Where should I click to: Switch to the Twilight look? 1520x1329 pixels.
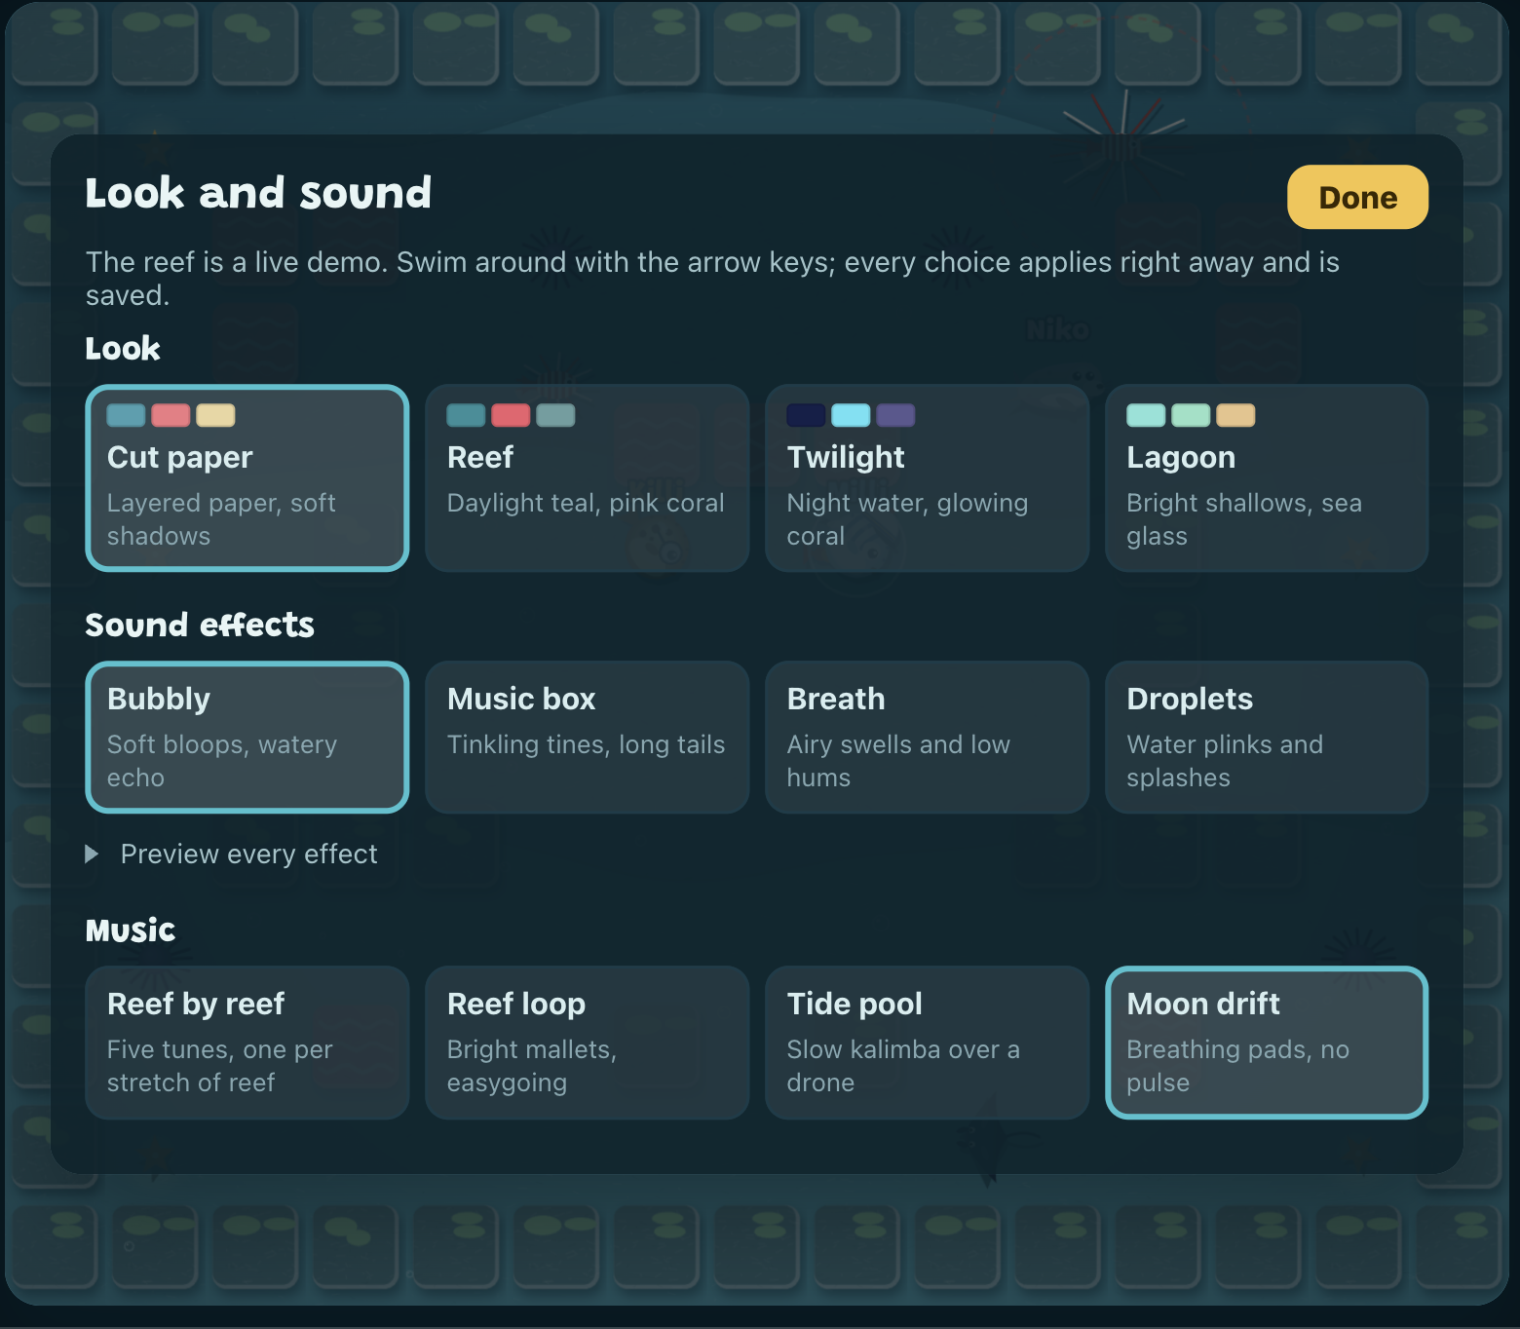[927, 477]
